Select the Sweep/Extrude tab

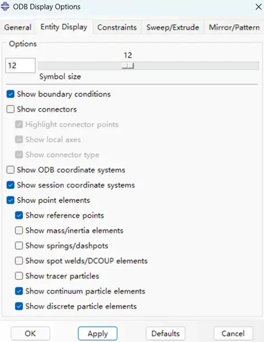[173, 27]
